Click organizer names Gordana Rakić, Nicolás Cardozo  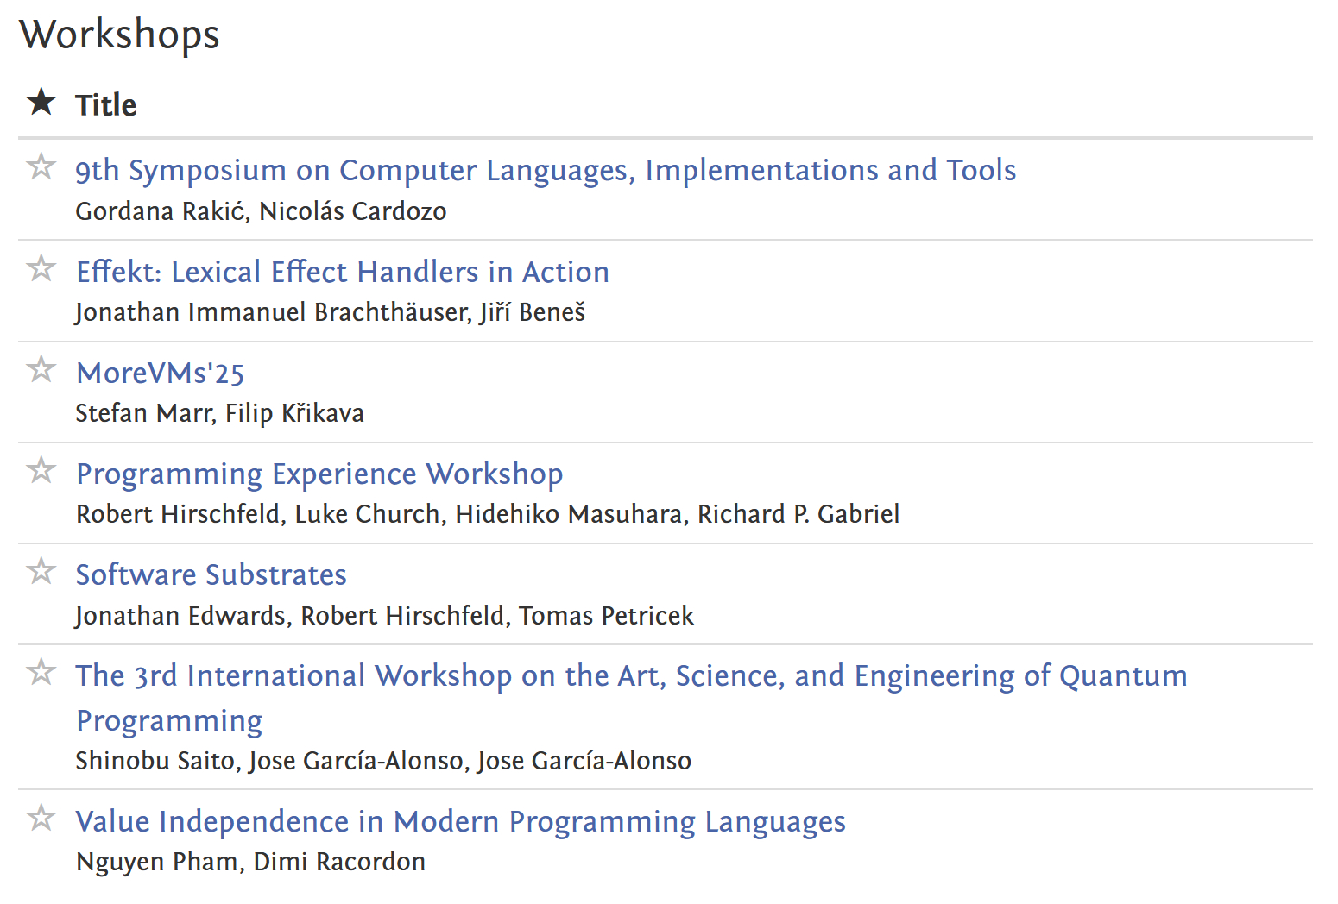(x=261, y=211)
